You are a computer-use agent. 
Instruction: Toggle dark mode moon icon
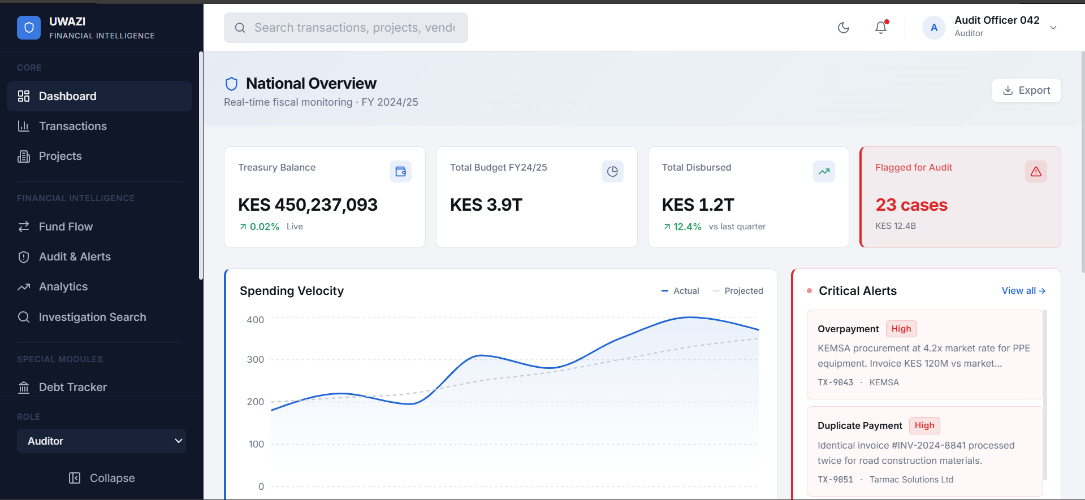(844, 28)
